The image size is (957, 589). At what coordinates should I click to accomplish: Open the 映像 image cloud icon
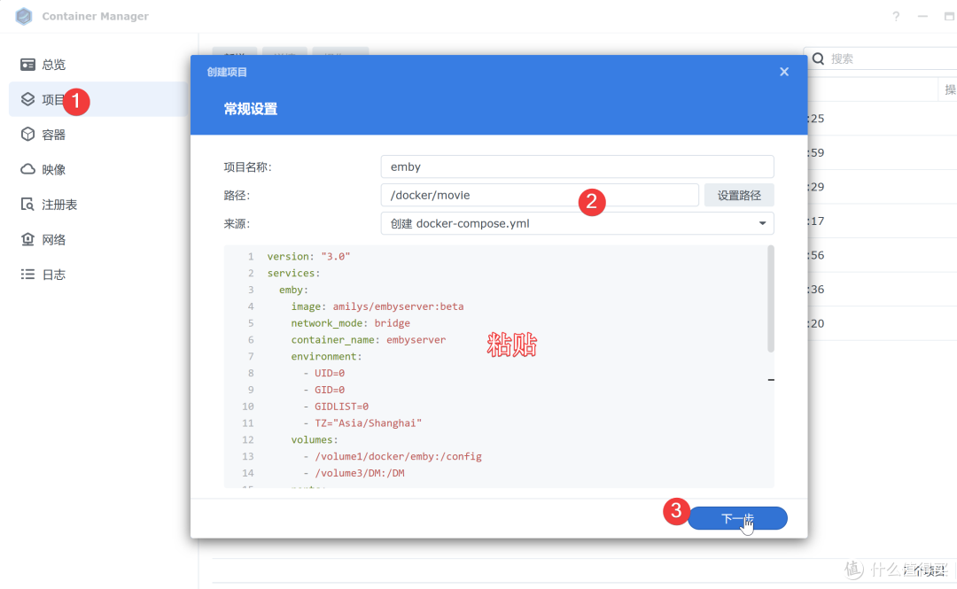(x=27, y=169)
